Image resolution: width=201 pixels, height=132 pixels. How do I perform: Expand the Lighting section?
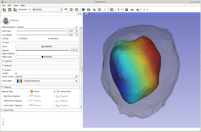(3, 61)
